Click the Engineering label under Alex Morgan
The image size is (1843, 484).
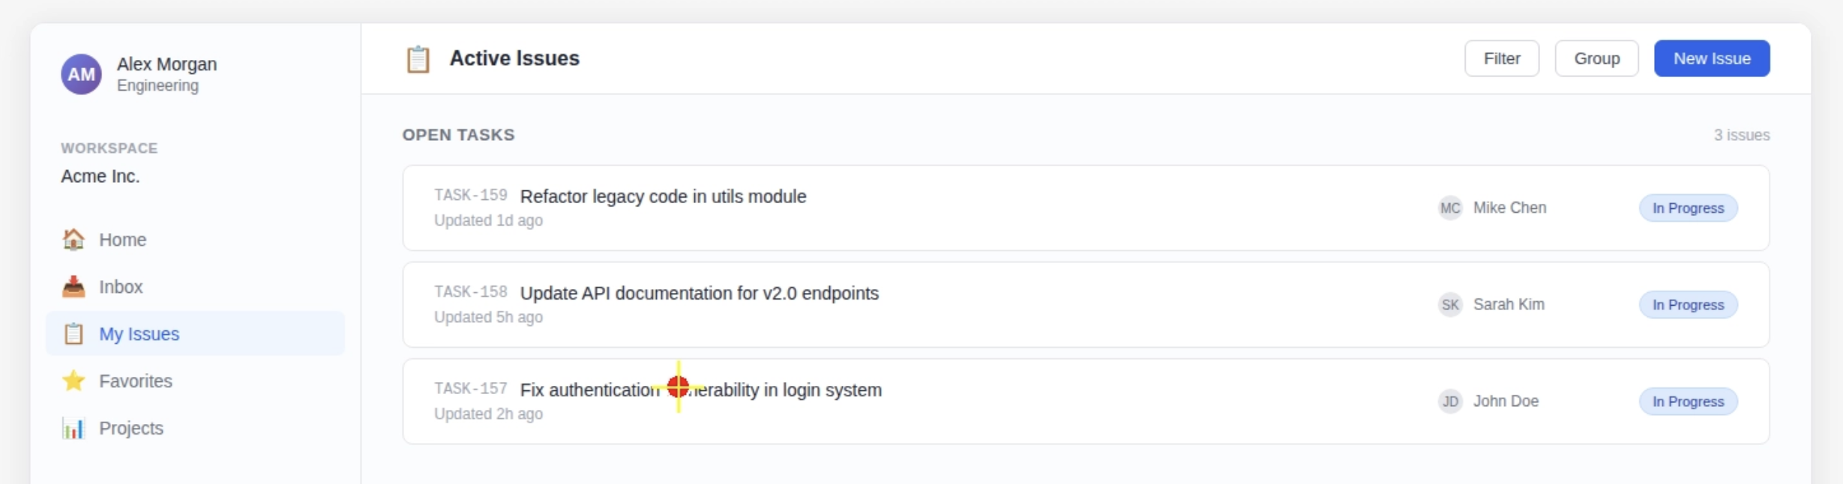pos(157,86)
